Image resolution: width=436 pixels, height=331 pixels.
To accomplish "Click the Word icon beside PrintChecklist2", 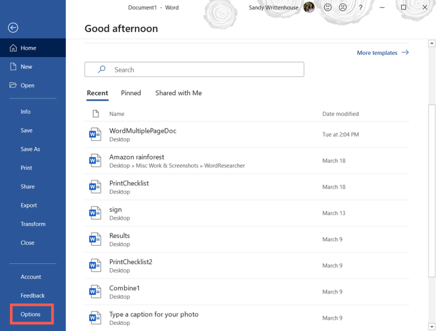I will click(x=95, y=265).
